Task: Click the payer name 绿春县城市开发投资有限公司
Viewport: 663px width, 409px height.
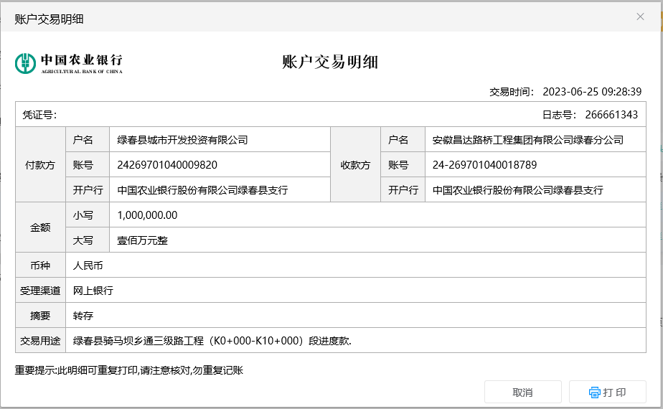Action: (182, 140)
